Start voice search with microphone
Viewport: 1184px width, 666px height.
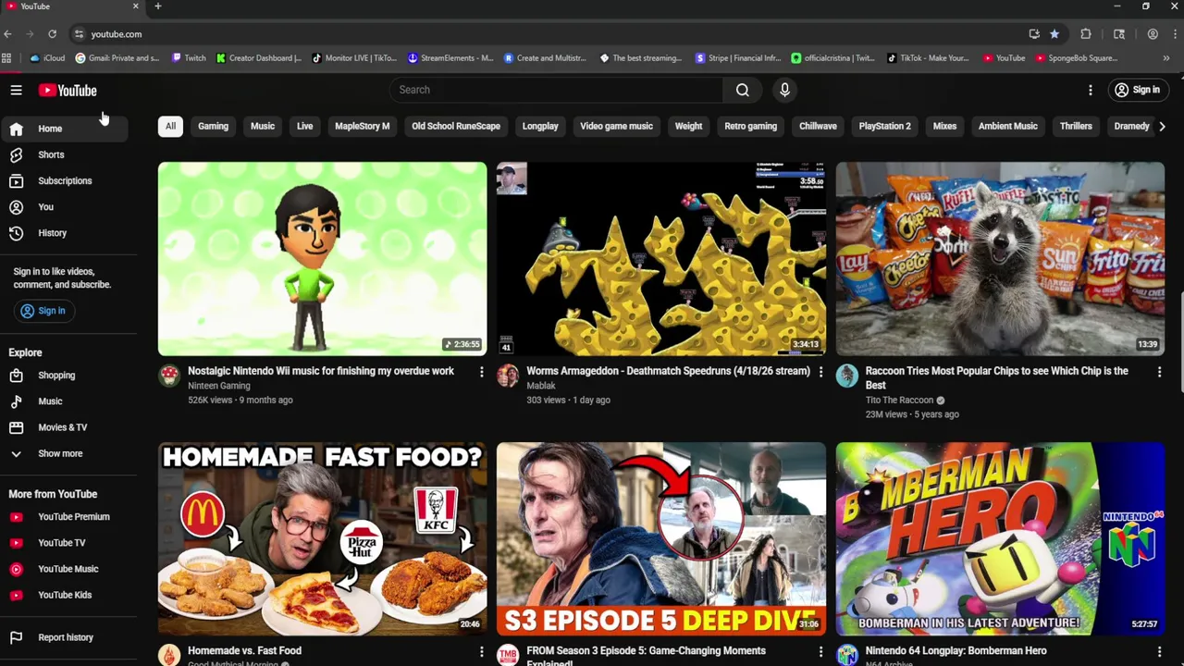[x=784, y=90]
